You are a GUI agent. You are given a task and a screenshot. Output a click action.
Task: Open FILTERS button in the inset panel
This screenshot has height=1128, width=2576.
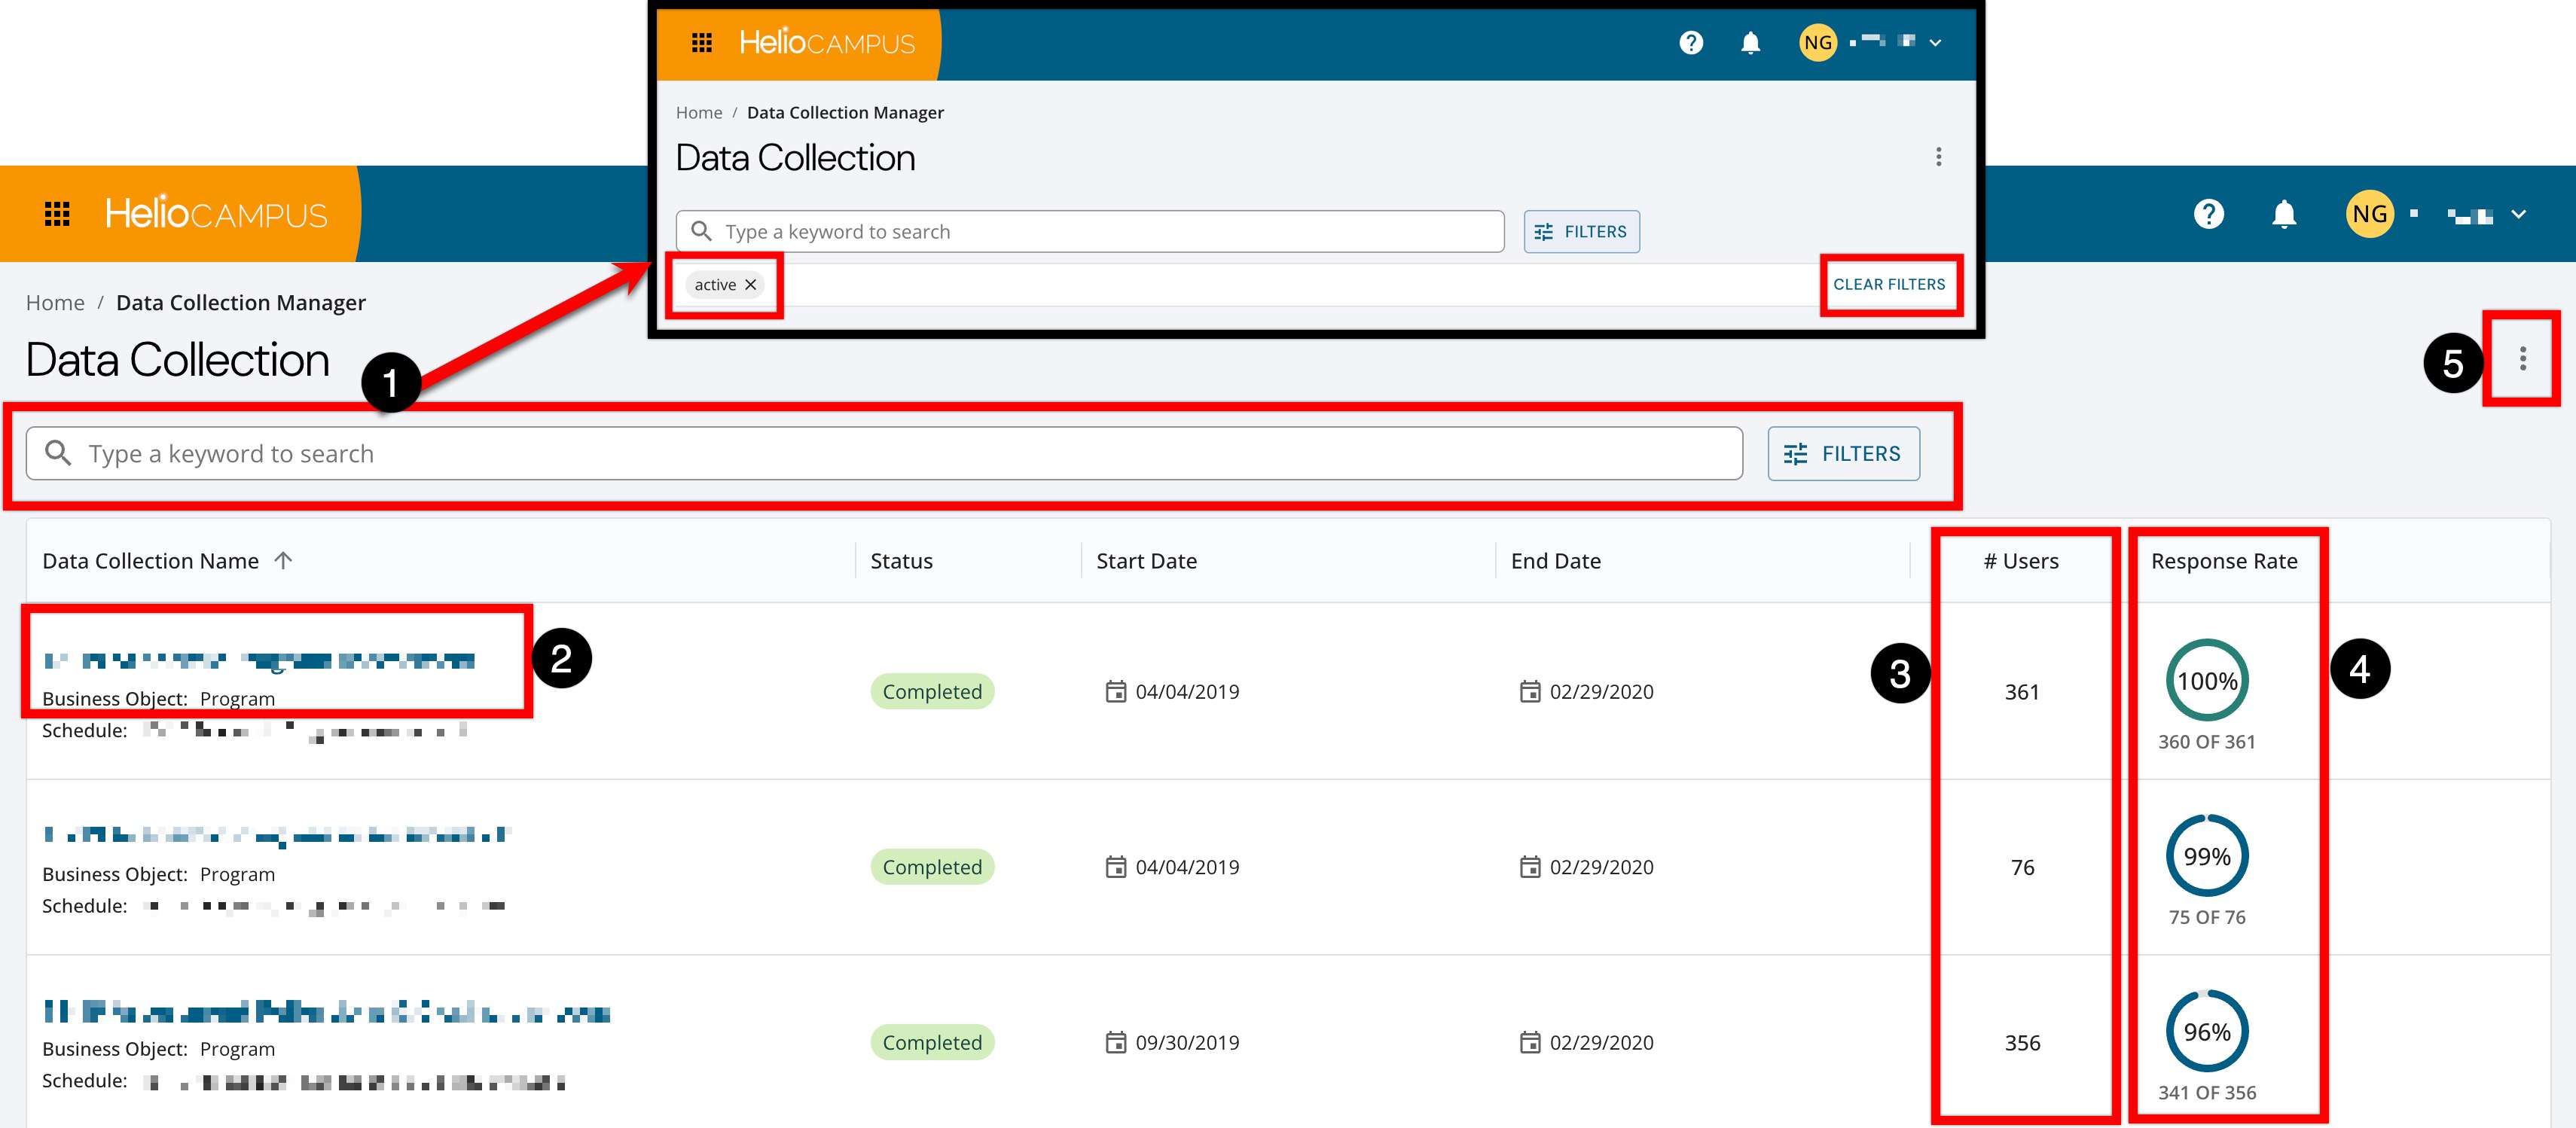pos(1581,231)
